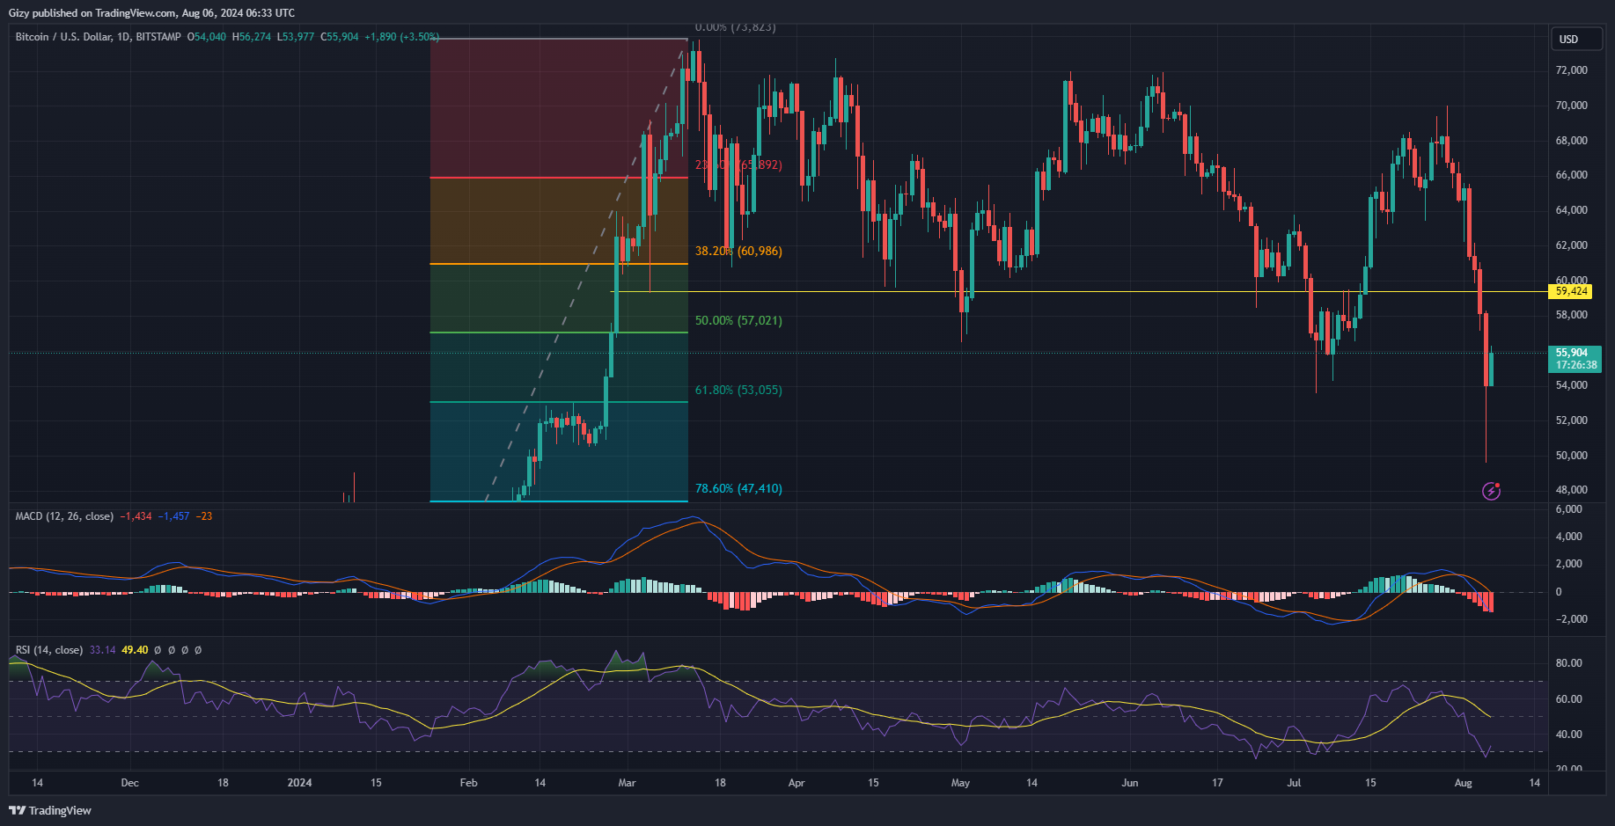Click Feb on the time axis
Image resolution: width=1615 pixels, height=826 pixels.
click(x=468, y=783)
